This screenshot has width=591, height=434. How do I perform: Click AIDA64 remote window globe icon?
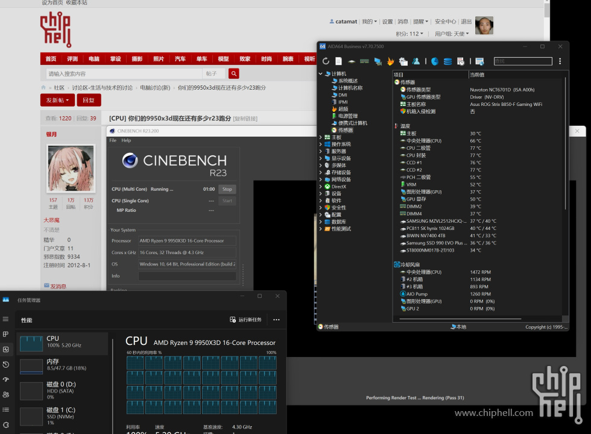479,61
